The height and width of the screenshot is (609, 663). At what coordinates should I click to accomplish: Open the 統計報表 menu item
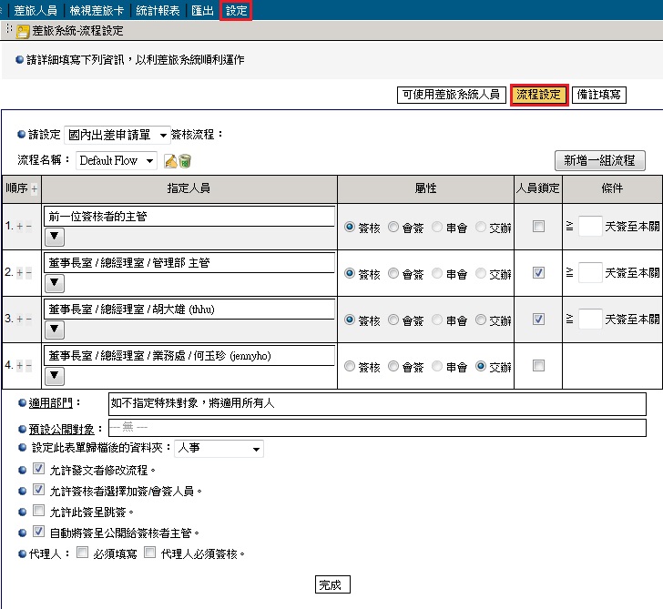(158, 10)
